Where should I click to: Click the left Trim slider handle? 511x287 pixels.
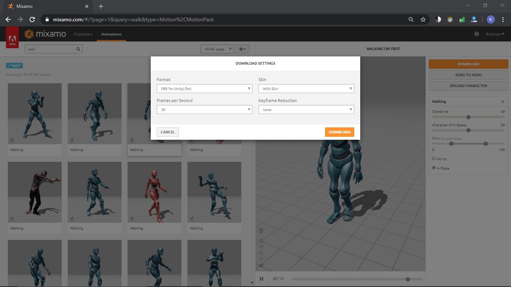451,143
